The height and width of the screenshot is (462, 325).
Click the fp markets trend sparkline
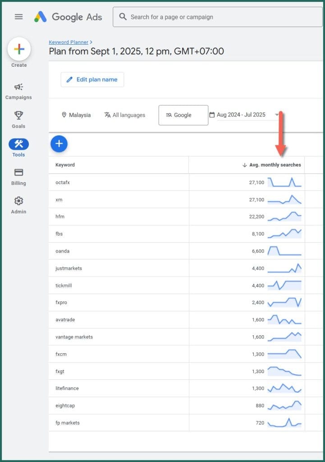pos(284,423)
